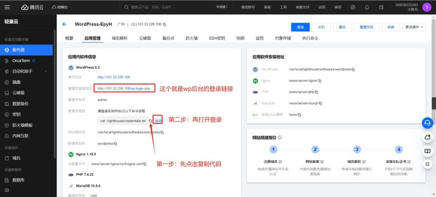This screenshot has width=436, height=197.
Task: Switch to the SSH密钥 tab
Action: [x=217, y=38]
